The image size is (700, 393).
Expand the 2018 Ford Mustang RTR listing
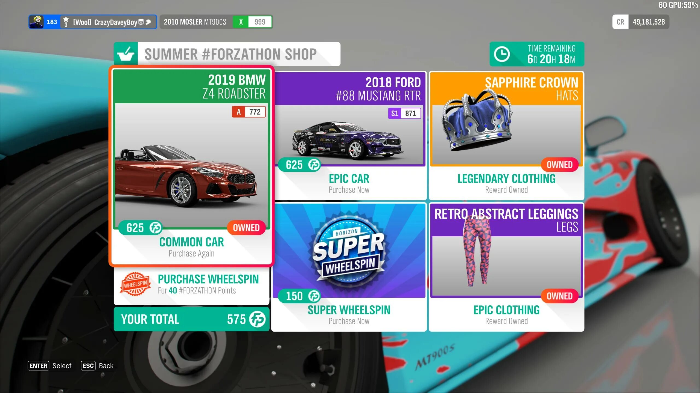(x=349, y=136)
